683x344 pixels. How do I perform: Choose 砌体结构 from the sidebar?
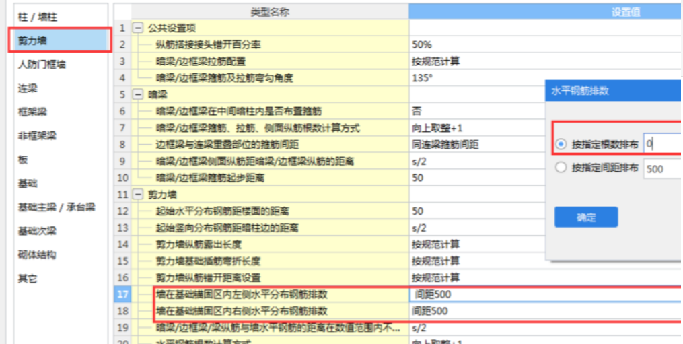(x=36, y=254)
